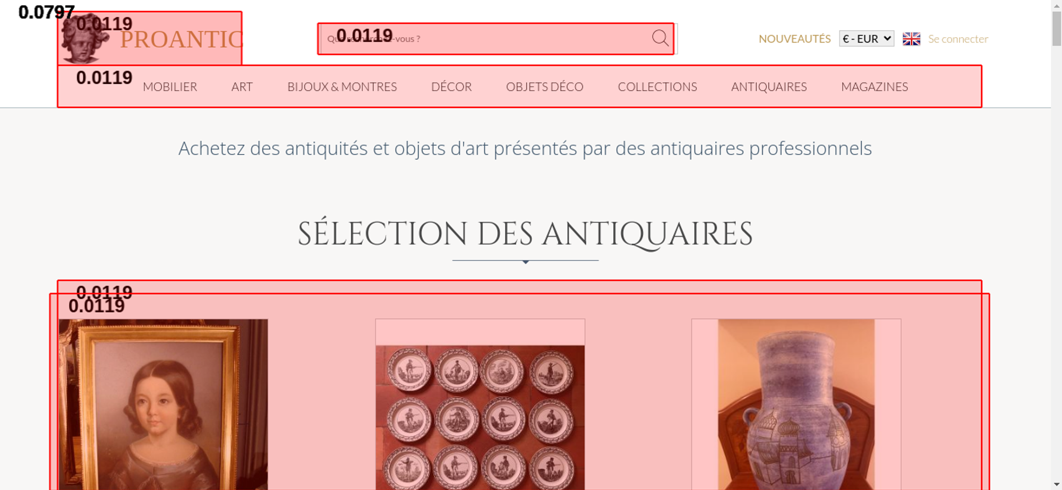The width and height of the screenshot is (1062, 490).
Task: Open the framed girl portrait thumbnail
Action: point(163,405)
